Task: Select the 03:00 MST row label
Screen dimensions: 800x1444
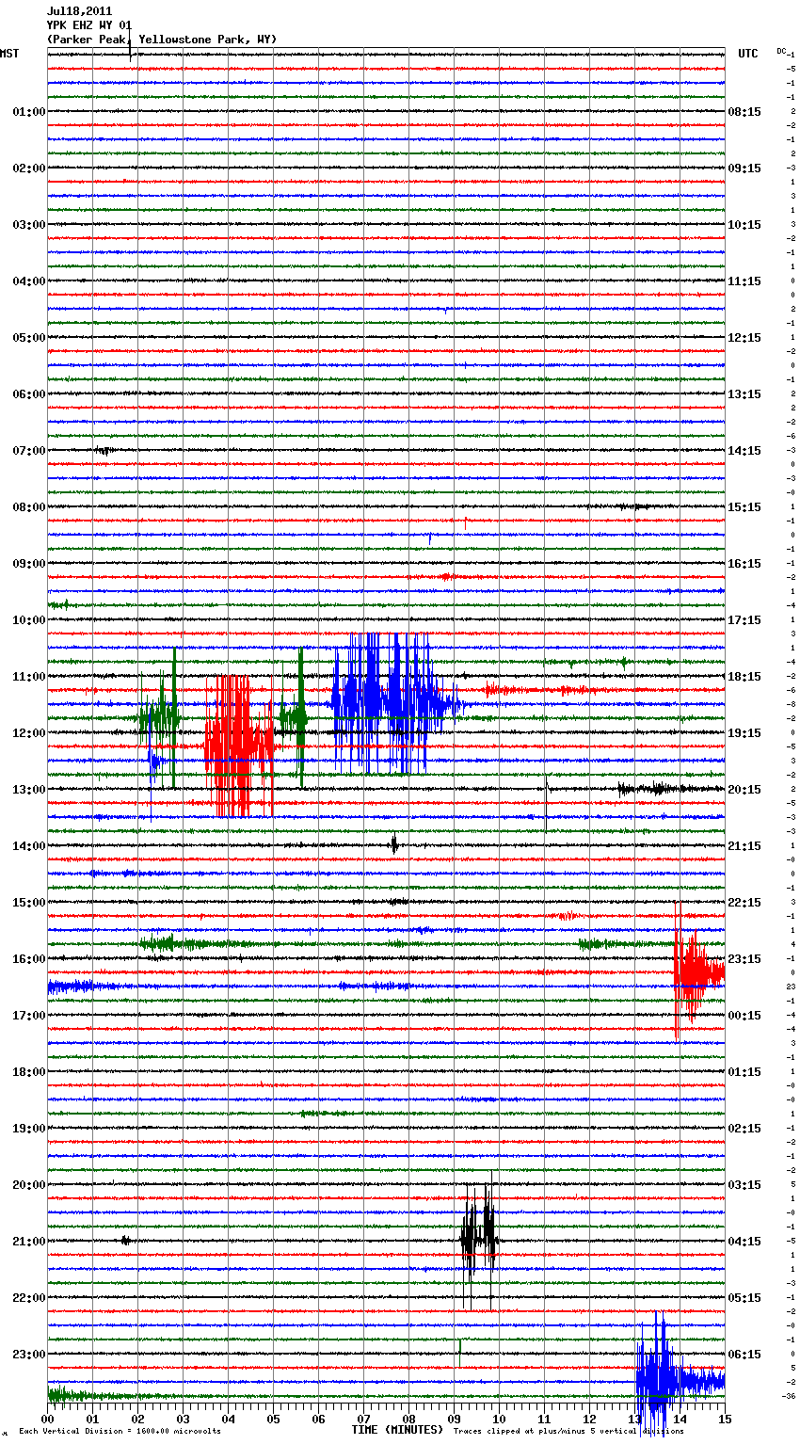Action: pos(29,225)
